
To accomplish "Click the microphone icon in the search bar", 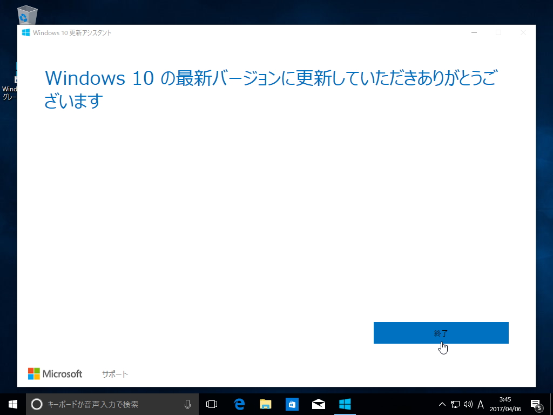I will pos(187,404).
